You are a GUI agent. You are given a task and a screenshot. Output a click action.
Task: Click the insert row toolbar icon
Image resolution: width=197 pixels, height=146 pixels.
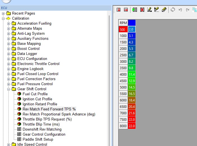[119, 10]
